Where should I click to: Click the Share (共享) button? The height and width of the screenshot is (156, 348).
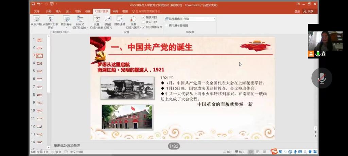click(308, 11)
